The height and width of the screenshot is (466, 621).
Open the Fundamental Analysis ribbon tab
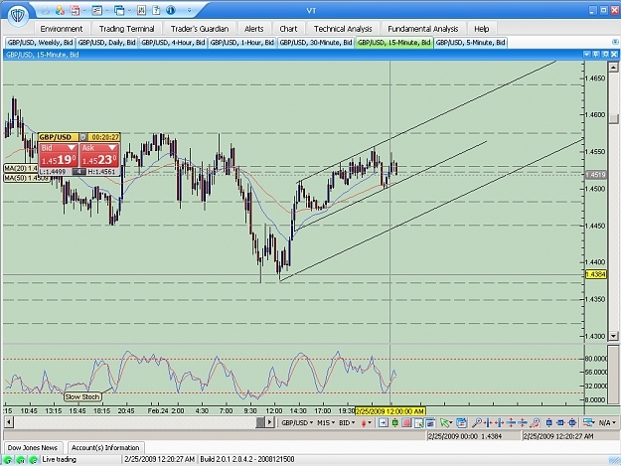coord(423,29)
